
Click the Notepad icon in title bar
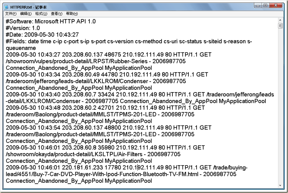click(x=6, y=7)
